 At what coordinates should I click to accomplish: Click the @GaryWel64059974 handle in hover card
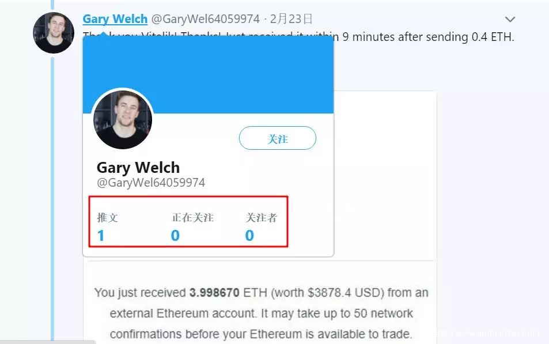click(x=151, y=183)
